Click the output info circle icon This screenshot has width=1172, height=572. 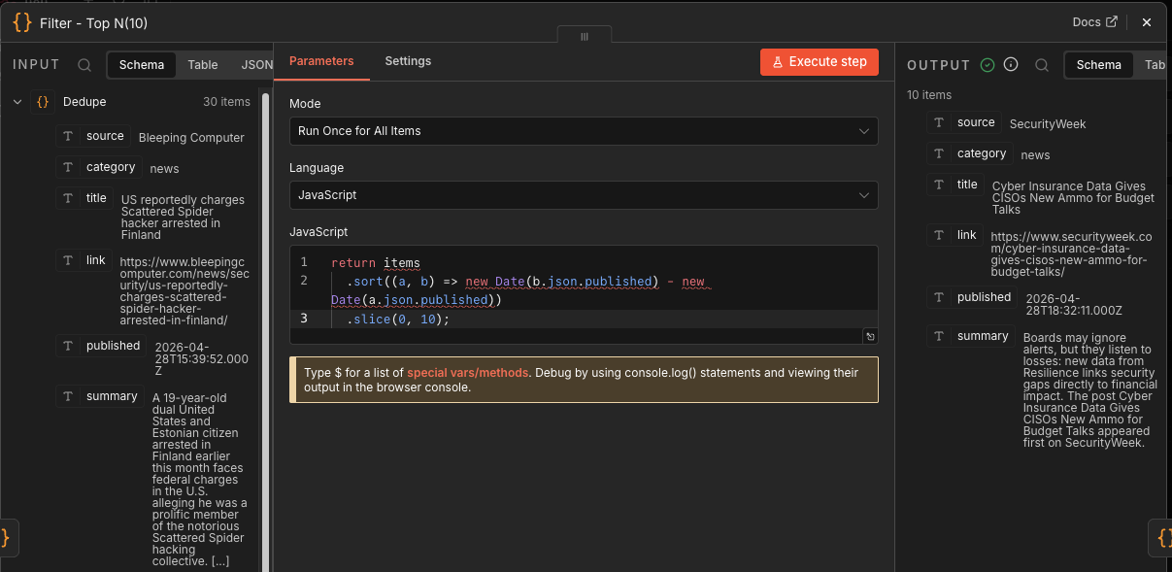[1011, 65]
